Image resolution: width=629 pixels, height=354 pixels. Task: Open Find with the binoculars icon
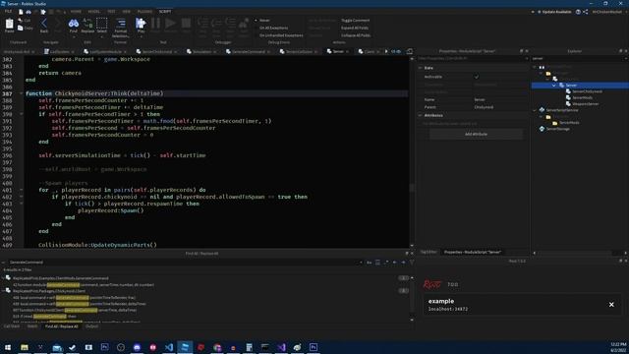(74, 25)
